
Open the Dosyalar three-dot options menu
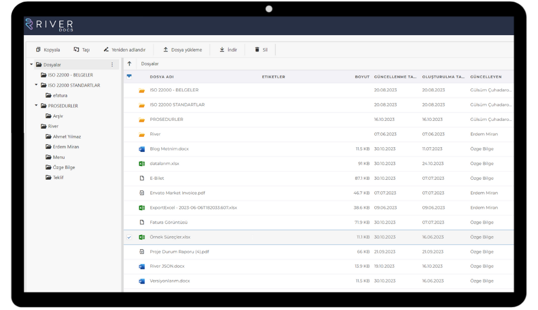pyautogui.click(x=112, y=65)
